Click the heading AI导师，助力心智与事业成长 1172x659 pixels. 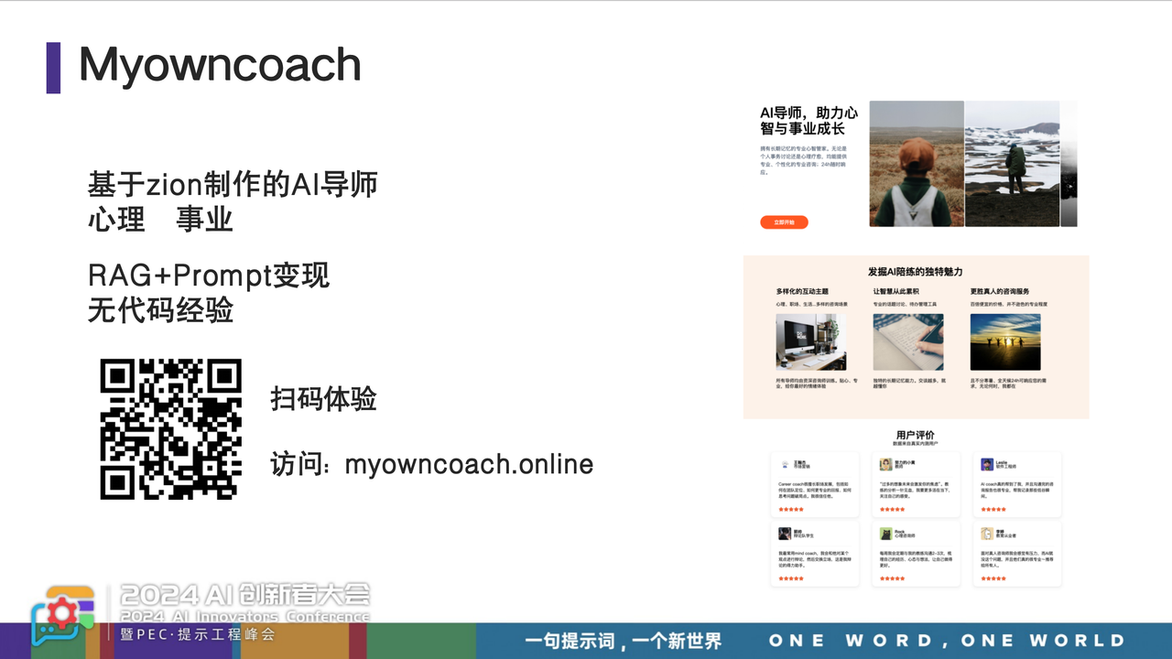click(809, 121)
